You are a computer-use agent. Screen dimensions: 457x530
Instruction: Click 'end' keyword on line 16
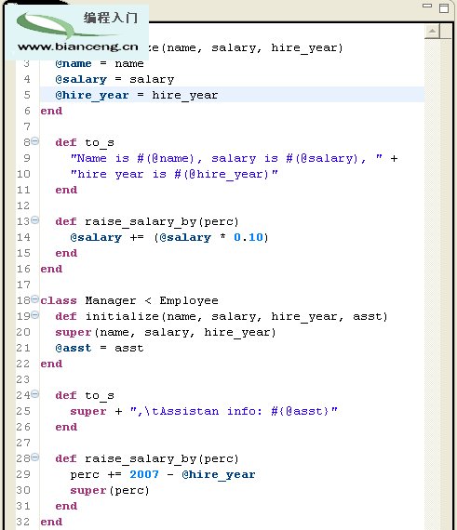click(51, 269)
